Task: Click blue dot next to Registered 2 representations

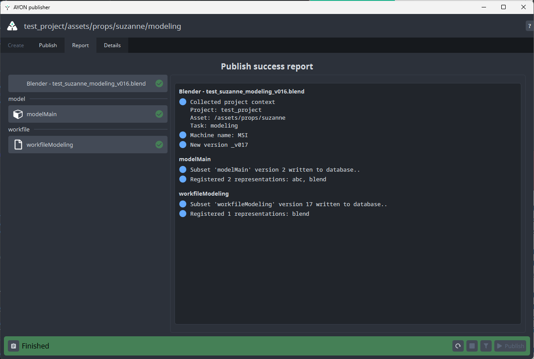Action: click(183, 179)
